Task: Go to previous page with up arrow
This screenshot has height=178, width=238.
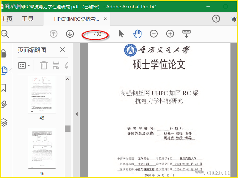Action: point(54,34)
